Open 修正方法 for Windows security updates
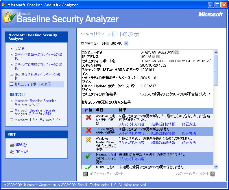This screenshot has height=190, width=229. point(189,124)
